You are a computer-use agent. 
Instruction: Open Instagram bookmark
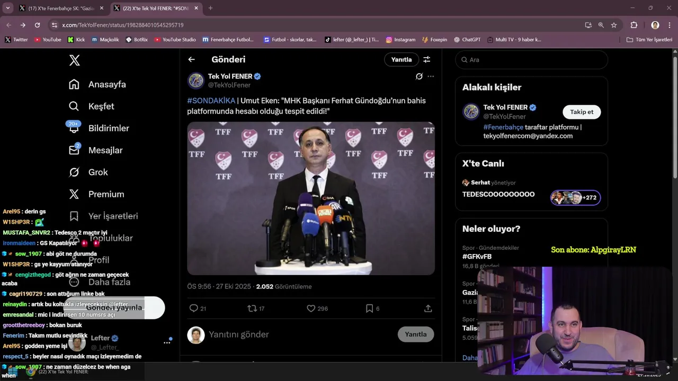click(x=400, y=40)
